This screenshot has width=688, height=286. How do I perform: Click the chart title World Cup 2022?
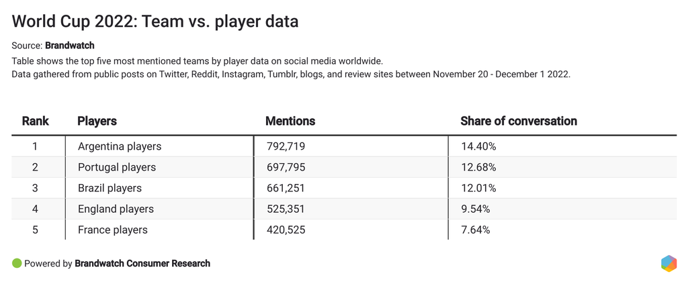[x=155, y=21]
